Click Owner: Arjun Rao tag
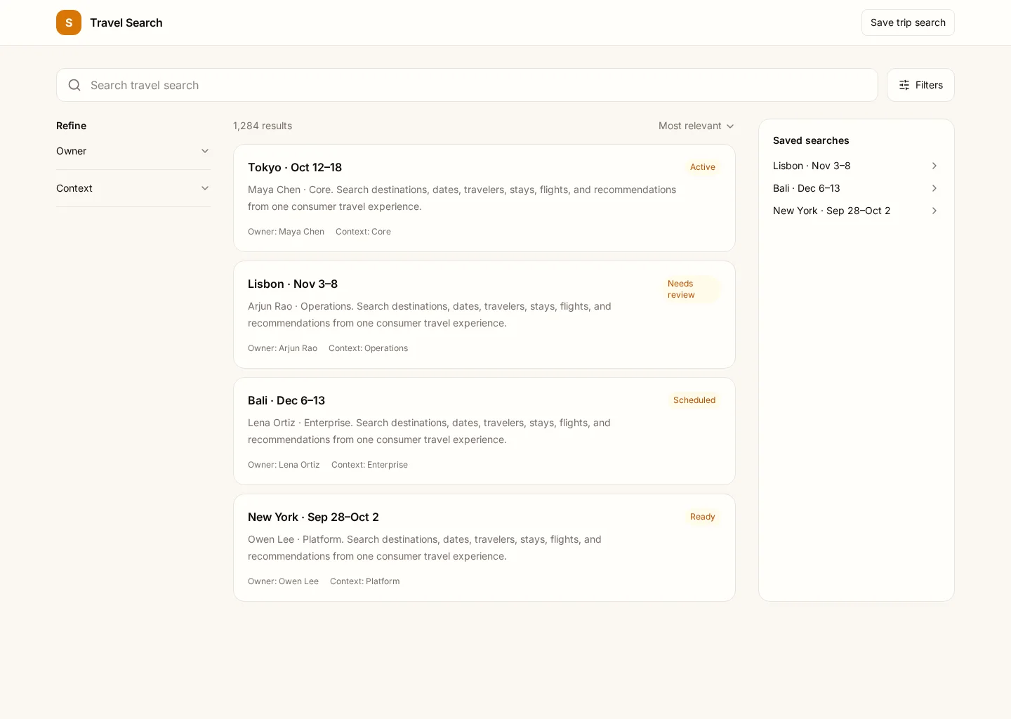 282,348
